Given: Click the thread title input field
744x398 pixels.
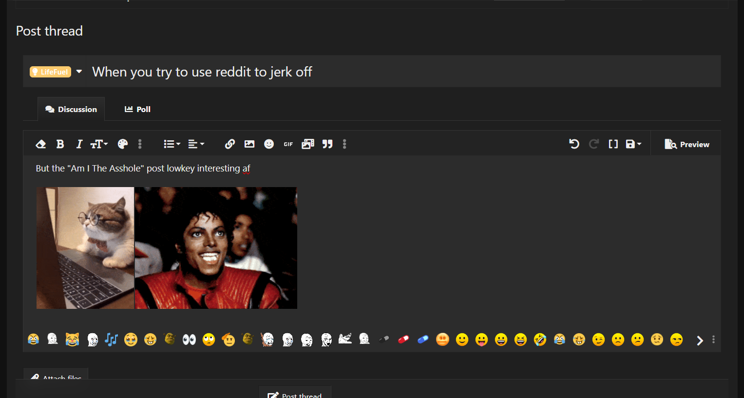Looking at the screenshot, I should [x=403, y=72].
